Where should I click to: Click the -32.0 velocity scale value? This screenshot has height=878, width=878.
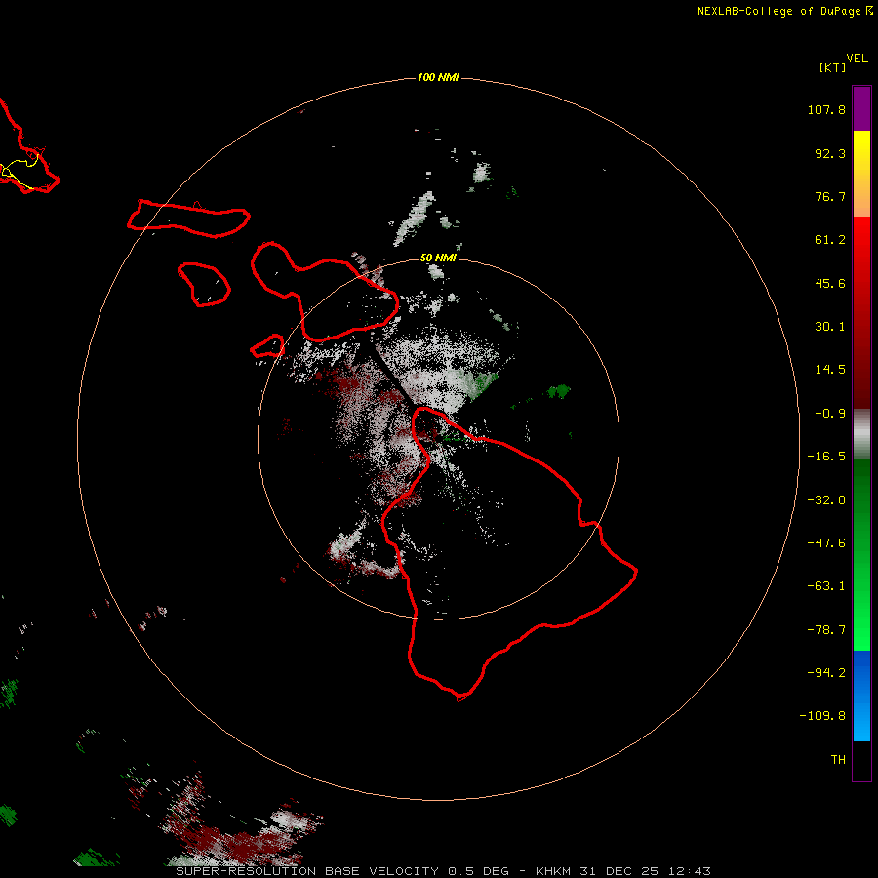826,500
